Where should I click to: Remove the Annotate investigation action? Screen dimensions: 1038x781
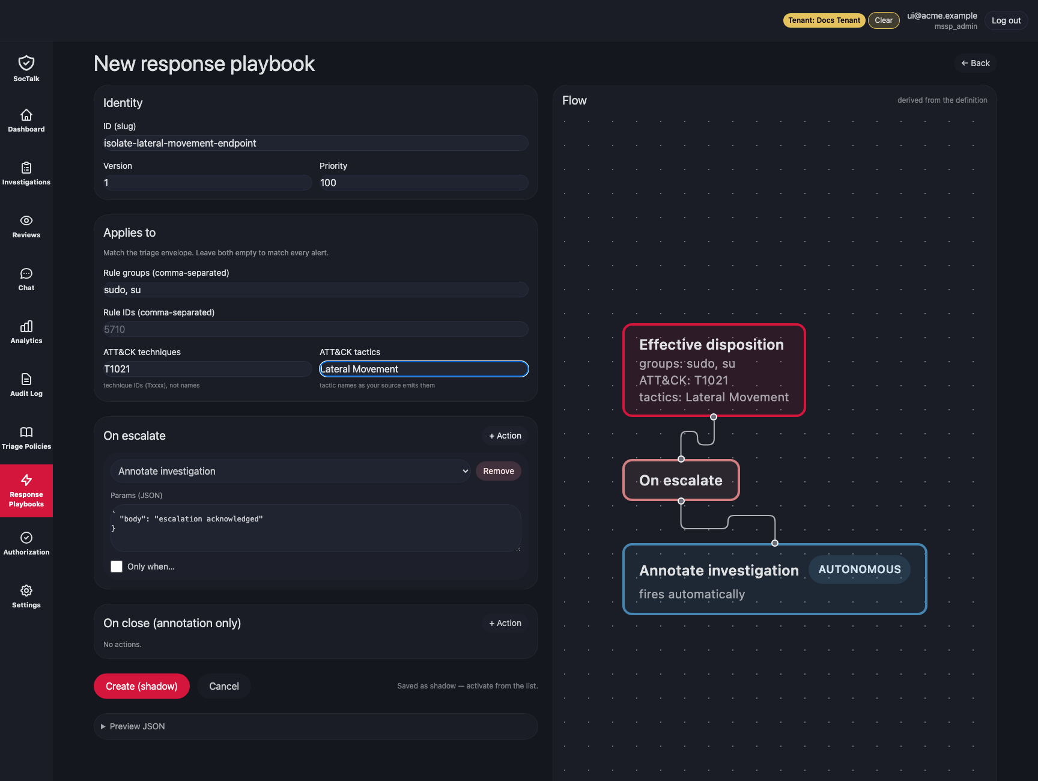(x=499, y=471)
